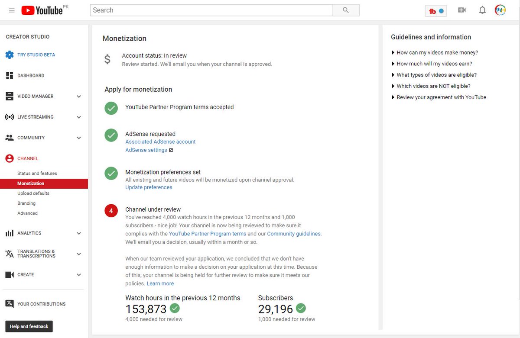Click the green check beside Monetization preferences set
This screenshot has width=520, height=338.
coord(111,173)
